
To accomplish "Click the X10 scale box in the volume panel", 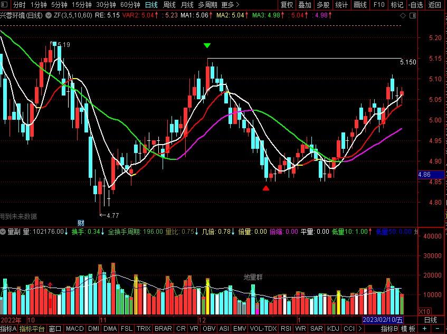I will 424,311.
